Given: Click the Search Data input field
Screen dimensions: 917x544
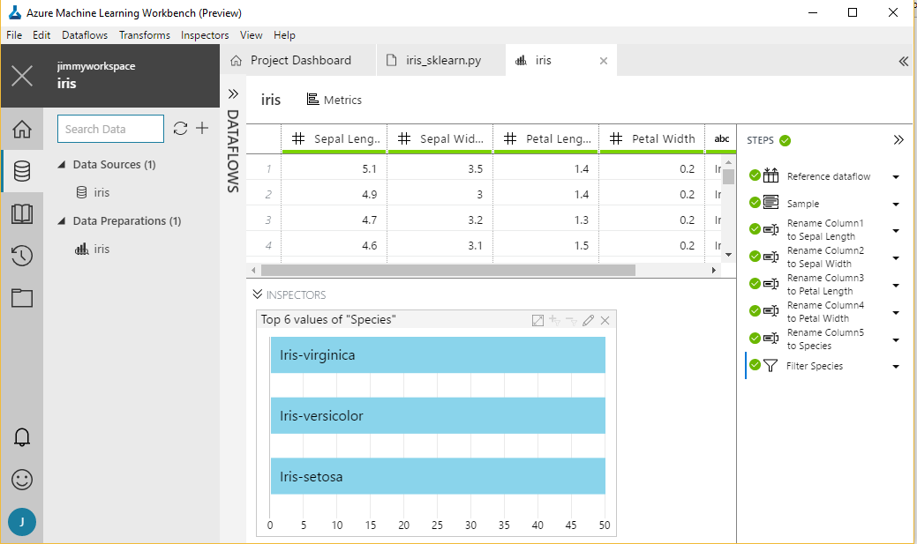Looking at the screenshot, I should 110,128.
